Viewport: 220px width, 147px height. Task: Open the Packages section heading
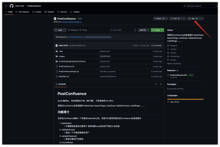coord(172,84)
